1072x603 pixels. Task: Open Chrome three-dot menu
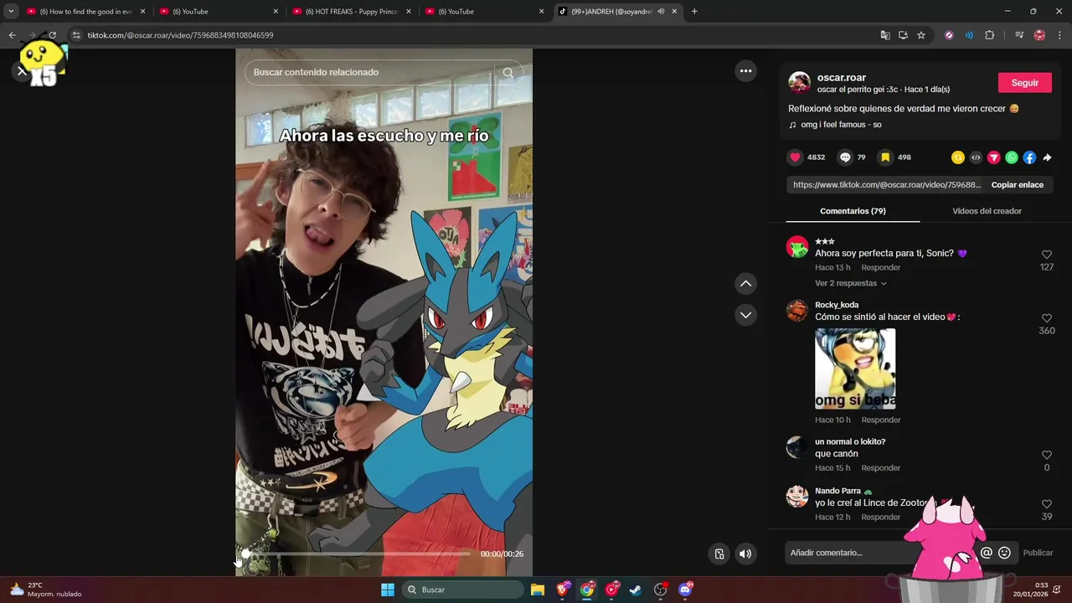click(x=1059, y=35)
